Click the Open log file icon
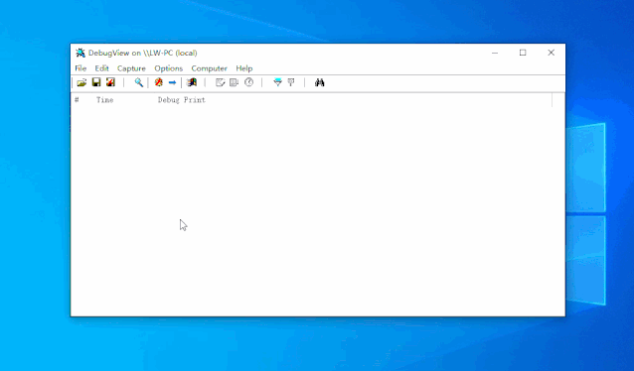 tap(81, 82)
